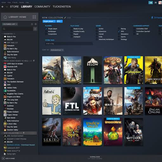
Task: Click the Baba Is You icon in Favorites
Action: (5, 37)
